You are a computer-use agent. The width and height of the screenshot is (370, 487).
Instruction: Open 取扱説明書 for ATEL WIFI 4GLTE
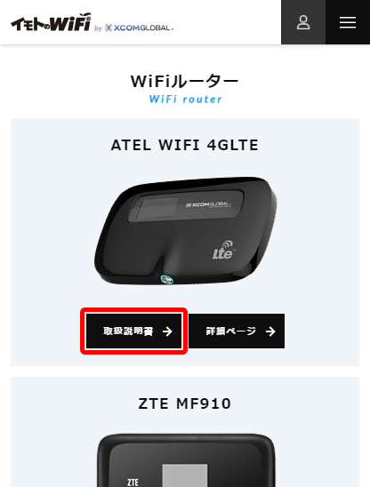click(134, 331)
